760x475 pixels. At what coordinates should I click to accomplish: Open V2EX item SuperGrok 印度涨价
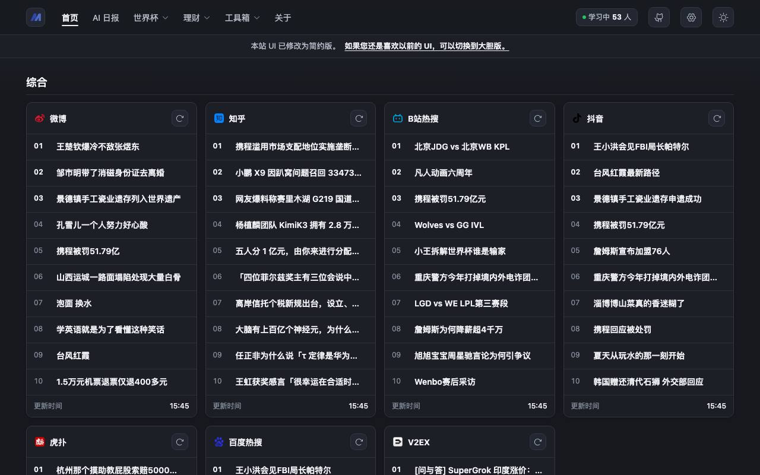(470, 467)
